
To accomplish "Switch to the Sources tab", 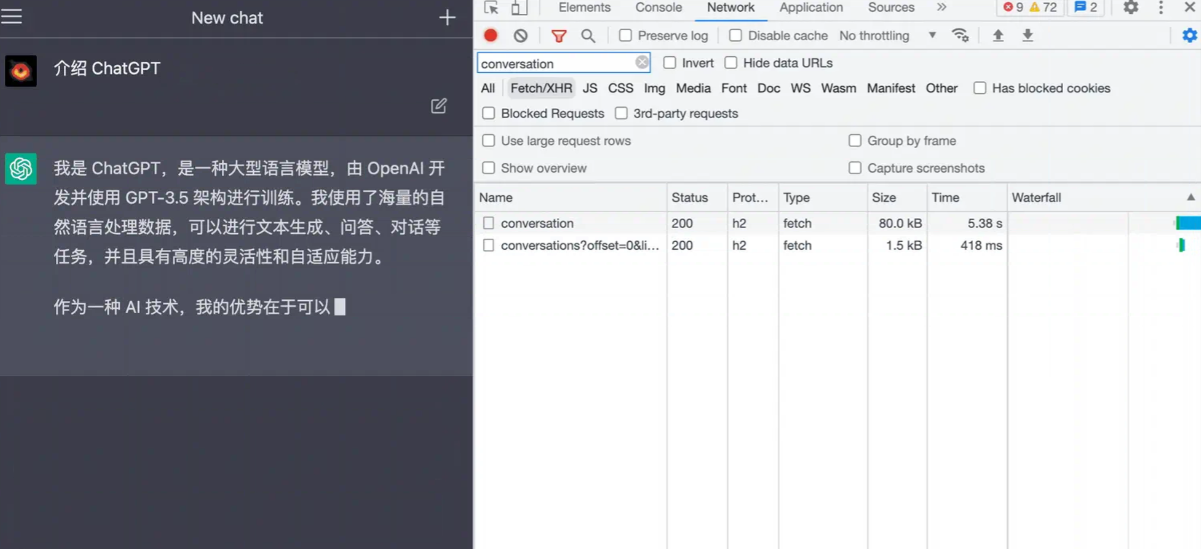I will [x=891, y=7].
